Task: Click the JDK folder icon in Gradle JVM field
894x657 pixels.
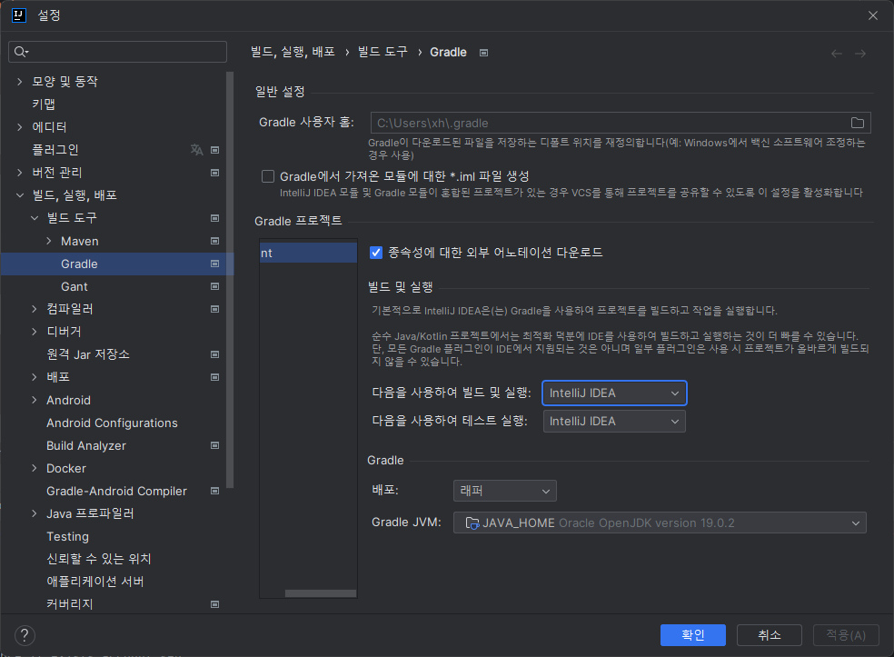Action: pos(472,523)
